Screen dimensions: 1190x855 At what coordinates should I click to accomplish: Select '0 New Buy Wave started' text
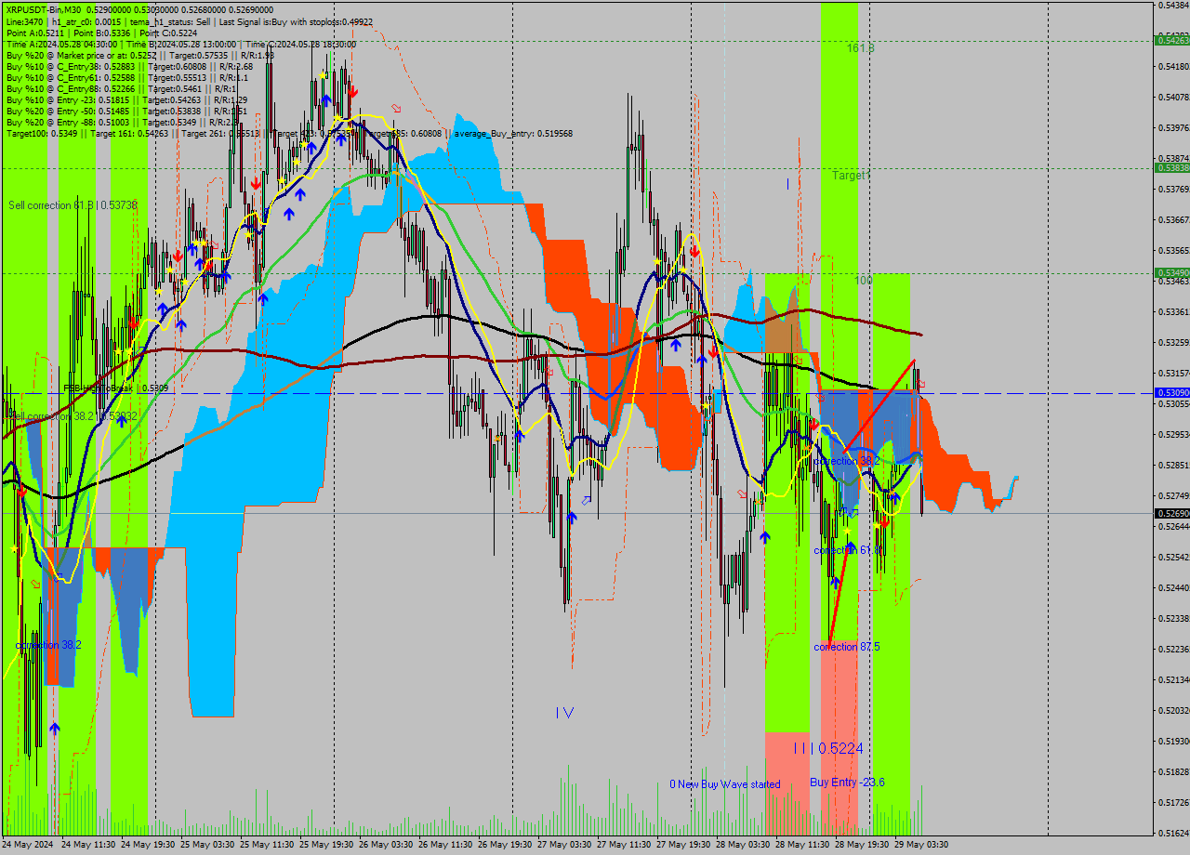point(725,784)
